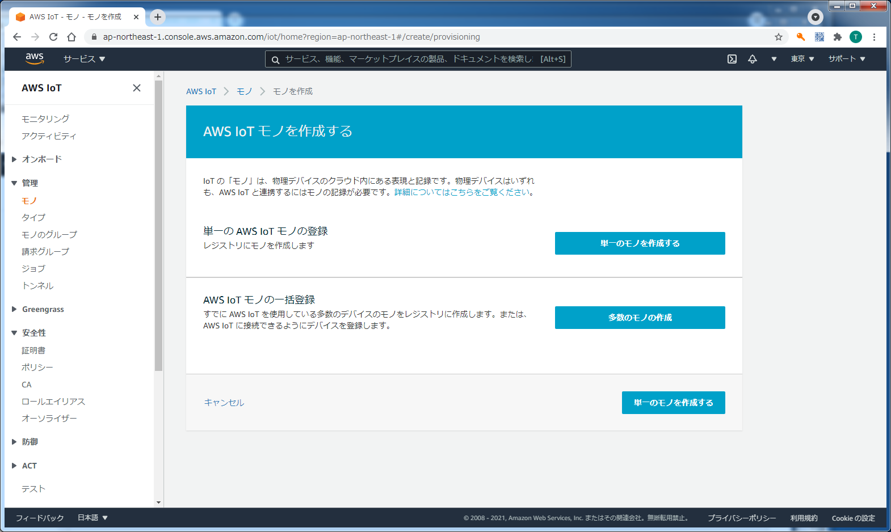
Task: Open 利用規約 footer link
Action: 804,518
